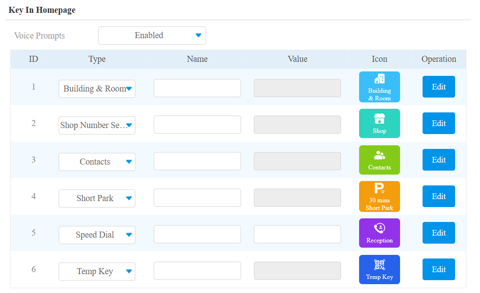Click the teal Shop icon tile

click(x=379, y=123)
